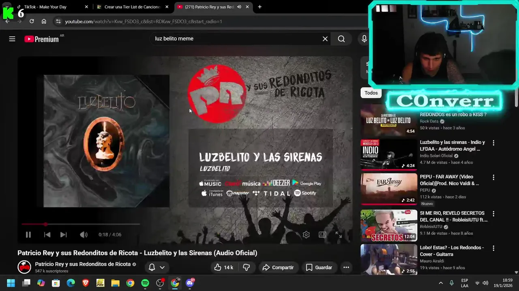The image size is (519, 291).
Task: Toggle theater mode in the player
Action: pyautogui.click(x=322, y=234)
